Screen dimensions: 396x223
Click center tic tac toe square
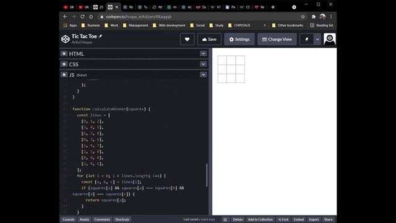point(231,69)
